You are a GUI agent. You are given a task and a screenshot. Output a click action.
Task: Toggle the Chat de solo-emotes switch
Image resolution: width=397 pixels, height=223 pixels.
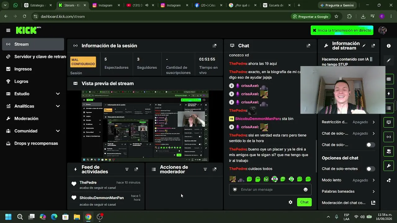tap(370, 169)
